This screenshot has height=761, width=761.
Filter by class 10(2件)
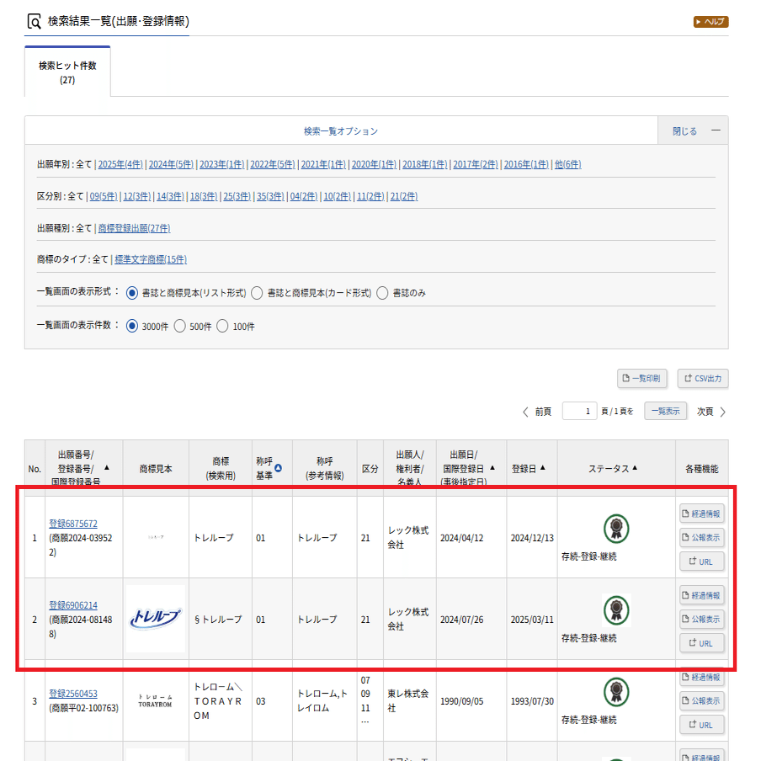337,196
